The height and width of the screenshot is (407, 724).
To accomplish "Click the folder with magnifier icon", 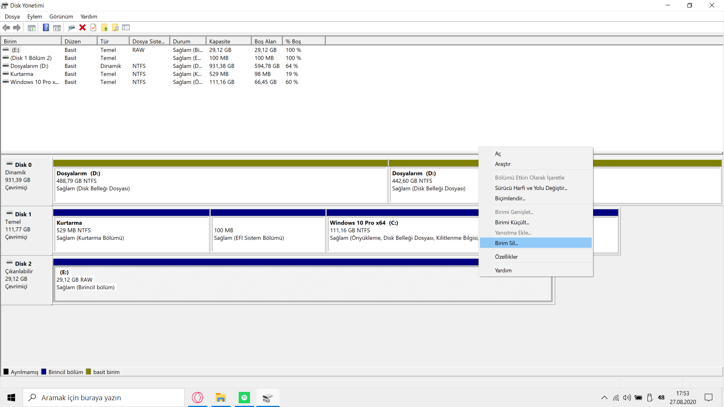I will (115, 28).
